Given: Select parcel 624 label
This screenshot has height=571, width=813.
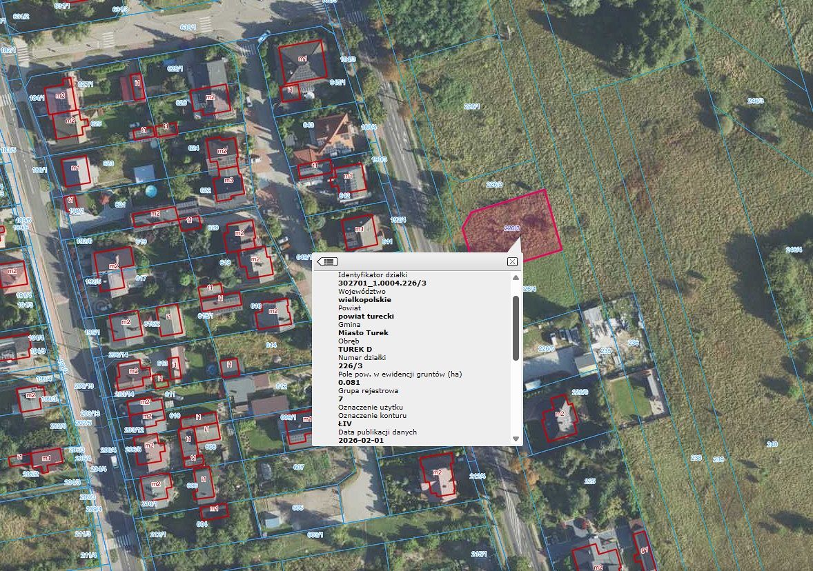Looking at the screenshot, I should click(193, 148).
